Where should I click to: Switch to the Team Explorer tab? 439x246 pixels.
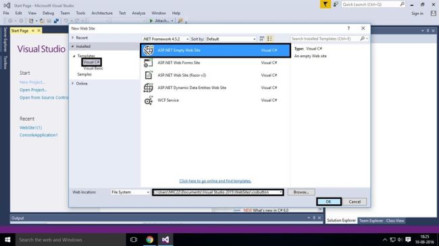click(371, 220)
